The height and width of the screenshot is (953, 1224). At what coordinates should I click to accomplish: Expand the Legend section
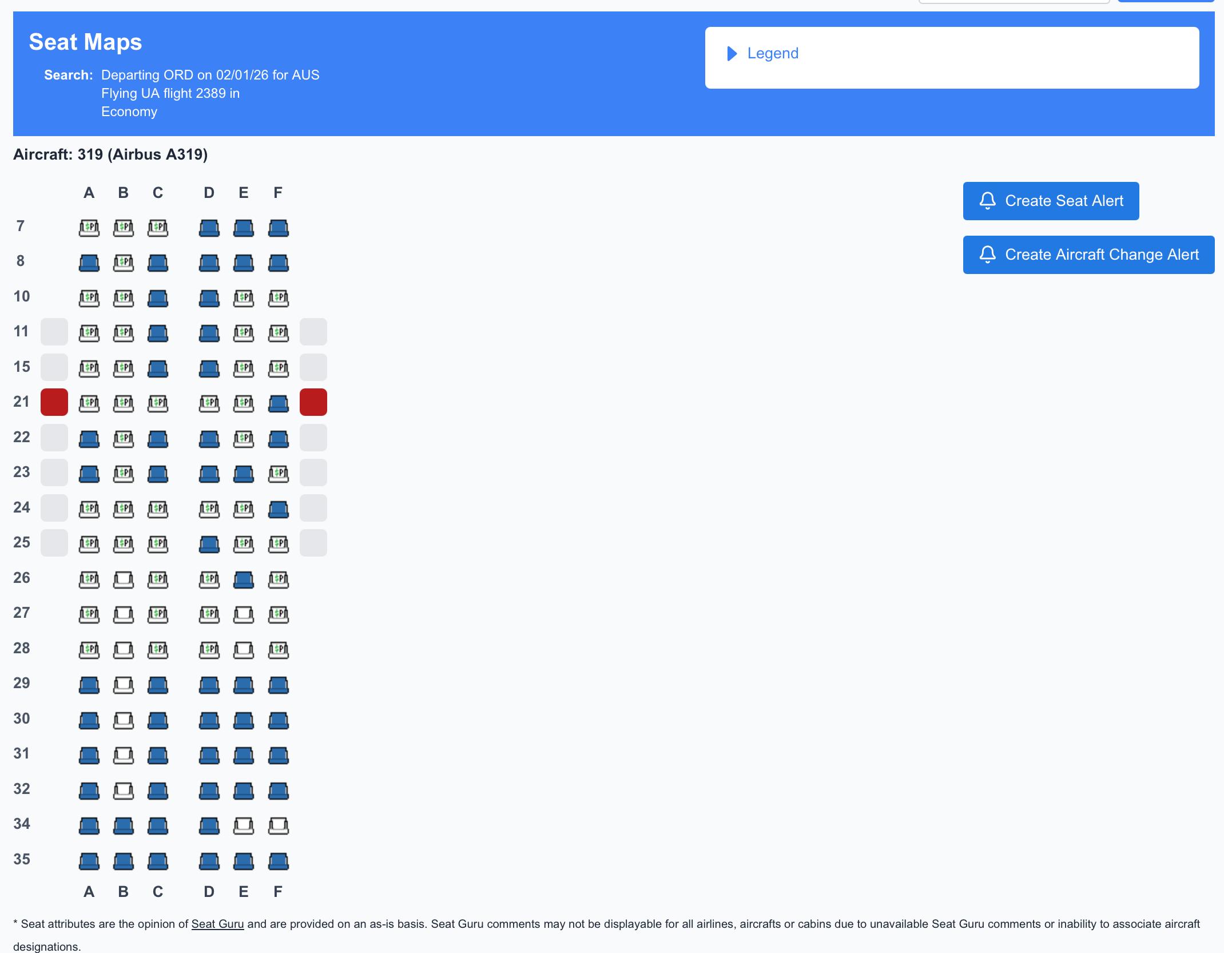tap(773, 53)
